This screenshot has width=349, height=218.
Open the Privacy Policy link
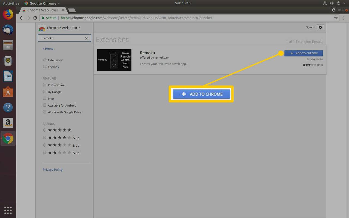(53, 169)
